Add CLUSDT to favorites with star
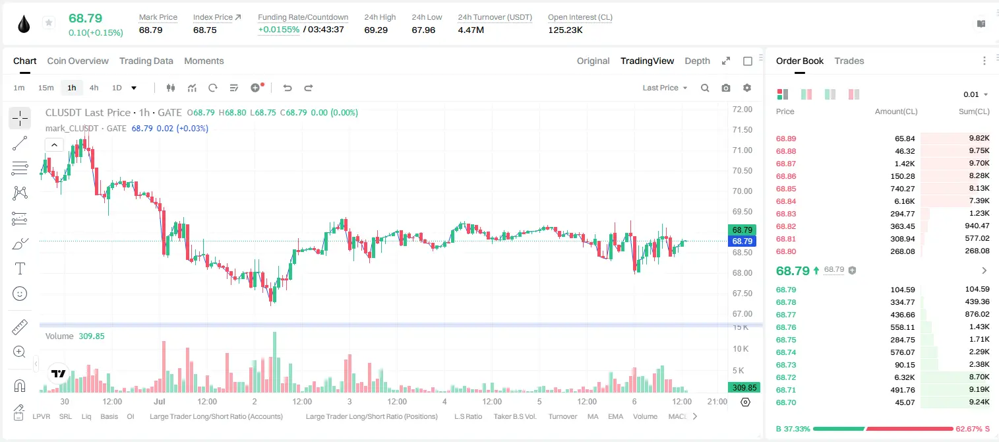Screen dimensions: 999x442 pyautogui.click(x=49, y=23)
